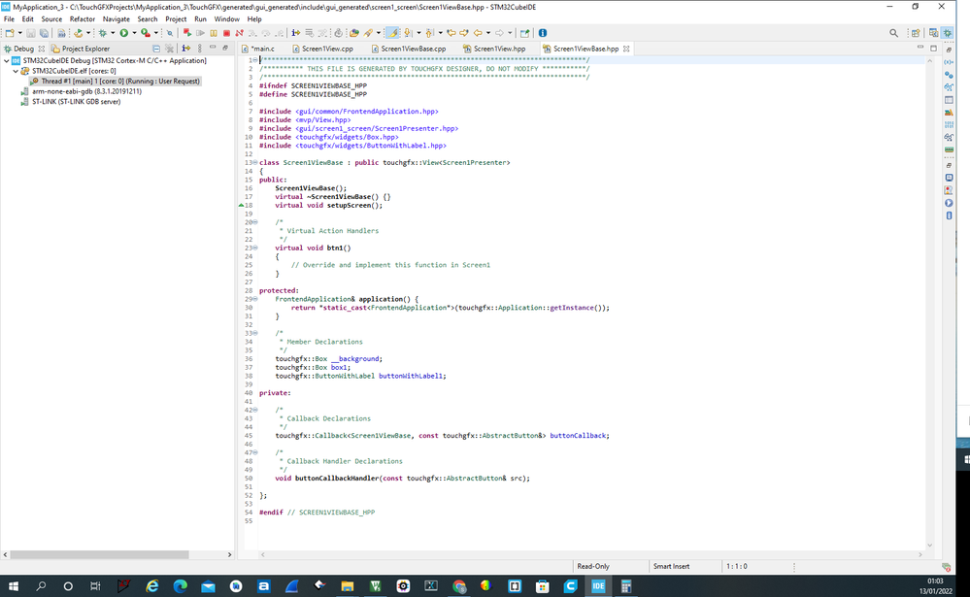Fold the comment block at line 42
This screenshot has height=597, width=970.
pyautogui.click(x=255, y=411)
